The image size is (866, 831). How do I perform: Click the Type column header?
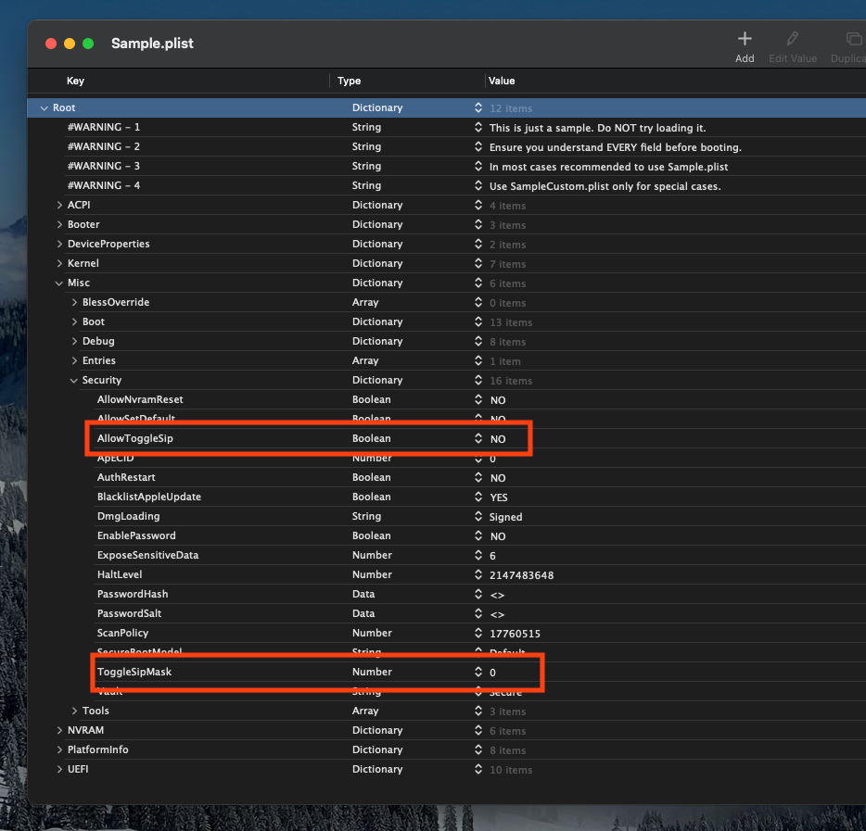349,82
